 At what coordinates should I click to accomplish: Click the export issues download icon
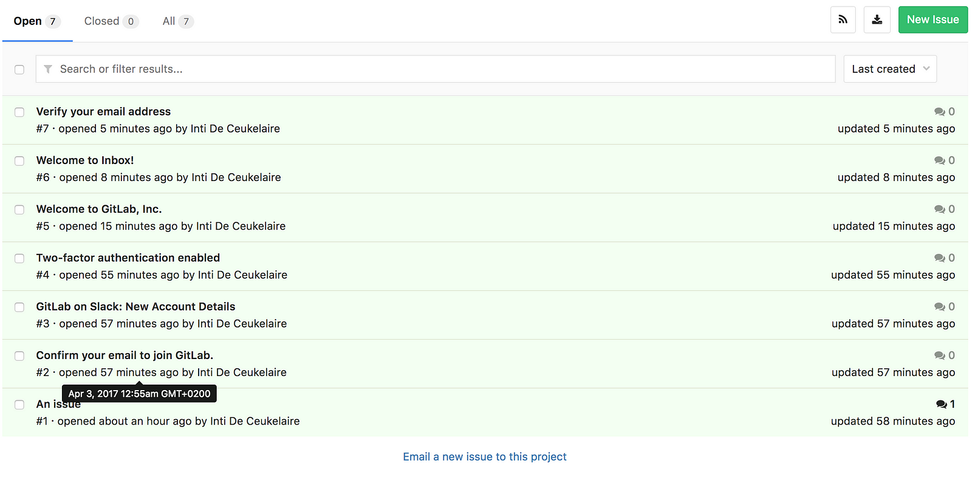point(877,20)
